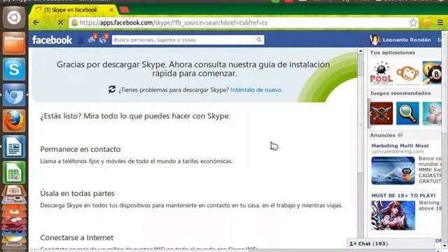Select Juegos recomendados header
This screenshot has height=252, width=448.
tap(400, 93)
